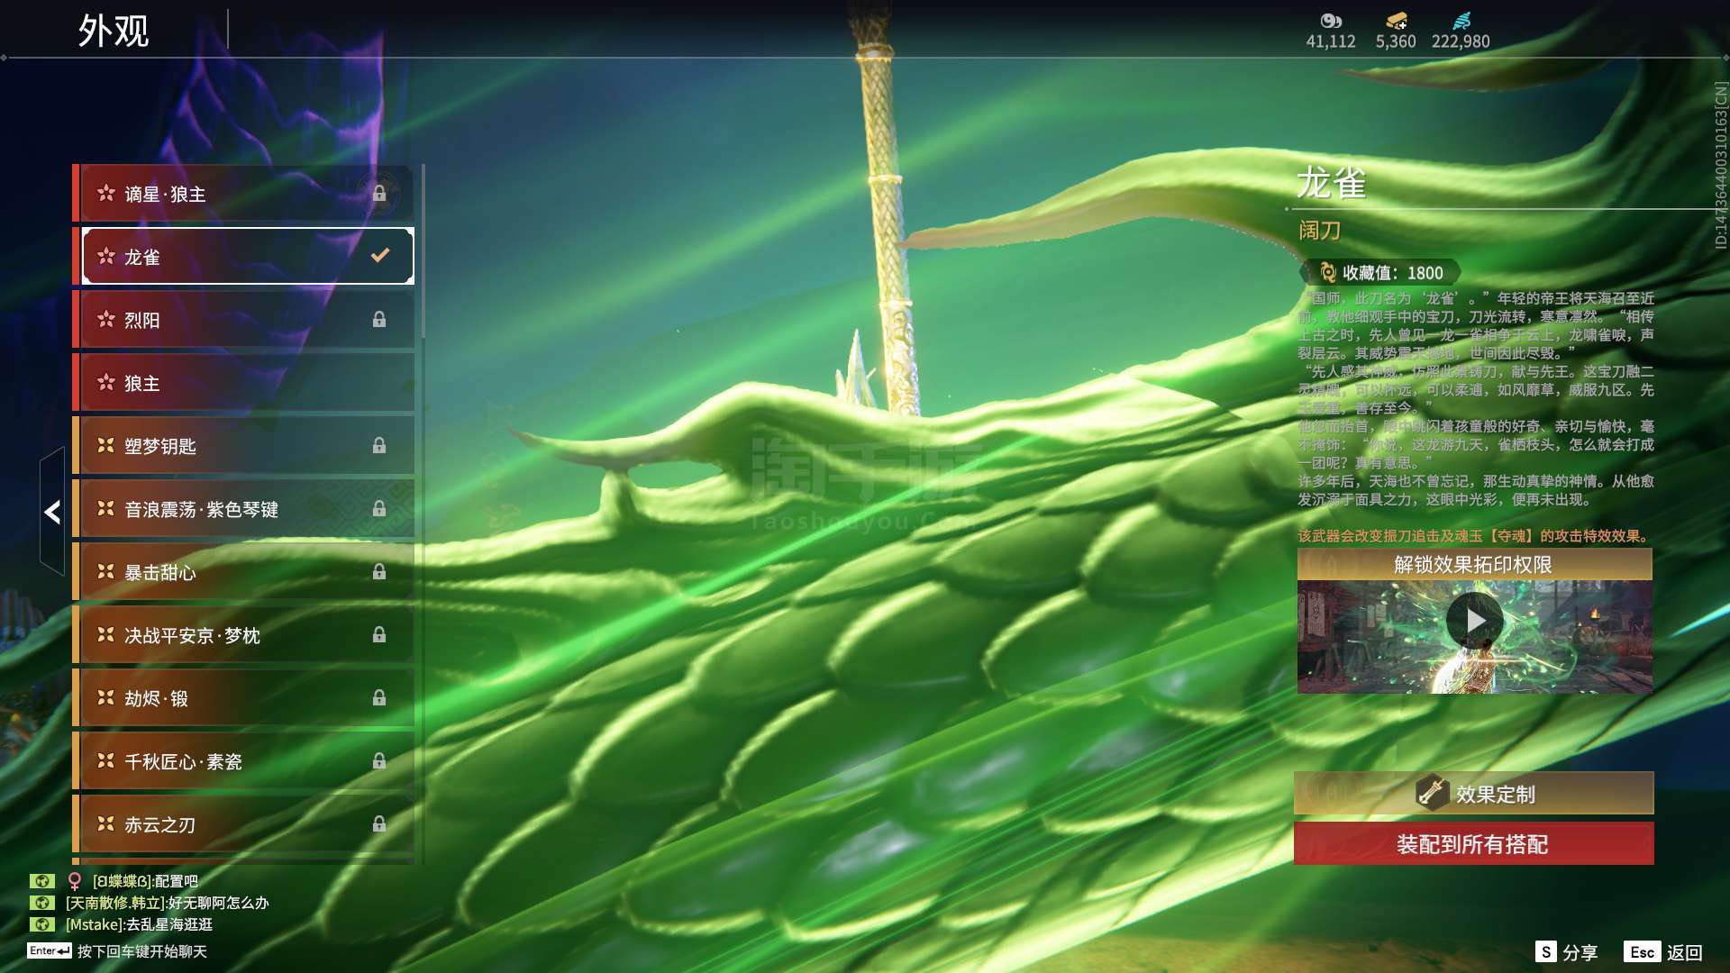
Task: Click the rarity star icon on 龙雀
Action: pyautogui.click(x=105, y=256)
